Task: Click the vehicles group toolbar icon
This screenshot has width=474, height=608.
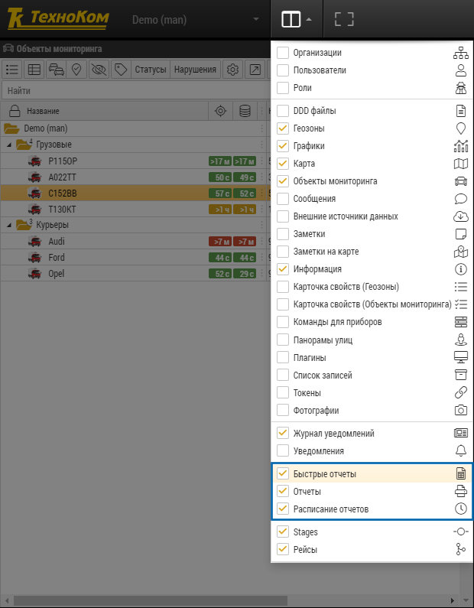Action: (57, 70)
